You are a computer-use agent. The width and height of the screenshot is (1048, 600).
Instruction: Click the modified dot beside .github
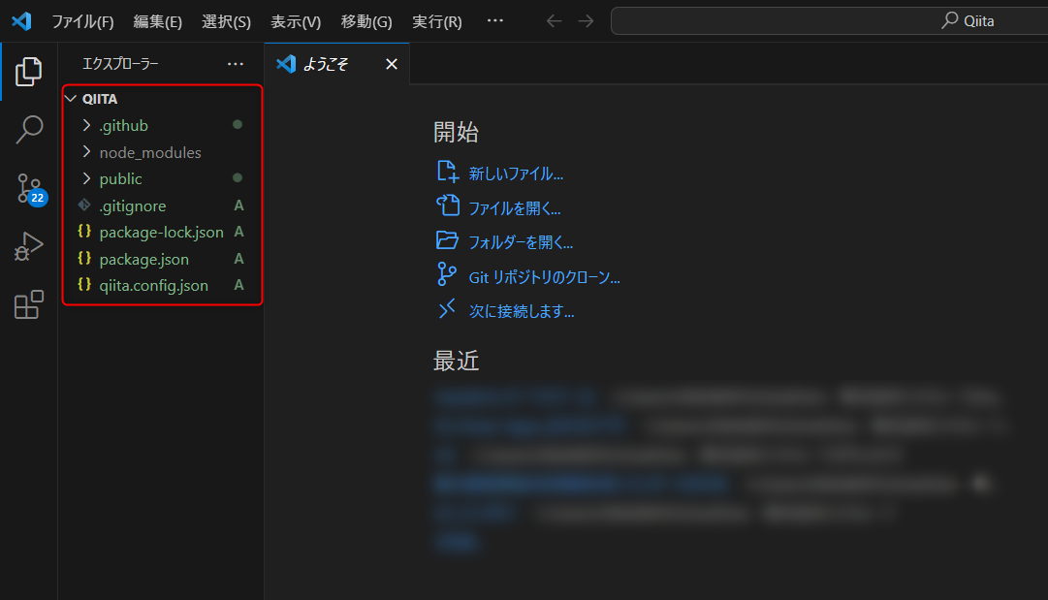pyautogui.click(x=238, y=124)
